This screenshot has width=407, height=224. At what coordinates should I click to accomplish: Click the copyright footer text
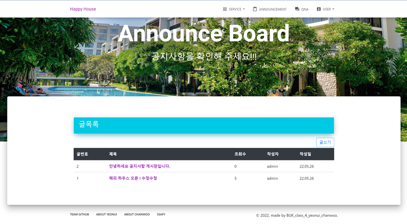(x=297, y=215)
